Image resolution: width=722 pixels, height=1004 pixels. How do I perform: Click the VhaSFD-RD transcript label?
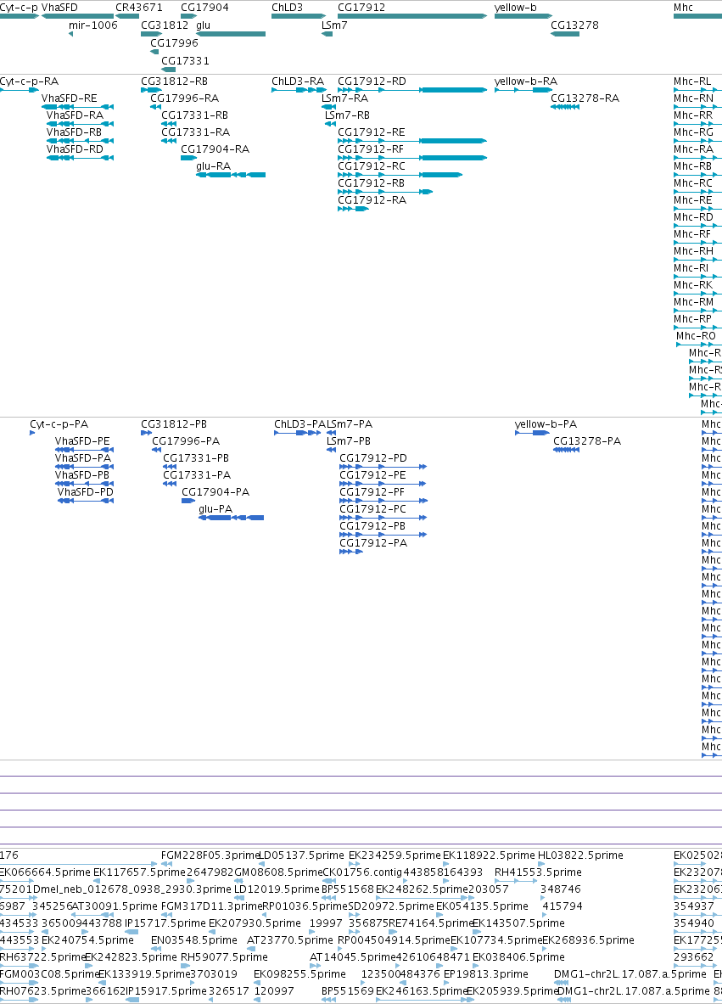[75, 149]
